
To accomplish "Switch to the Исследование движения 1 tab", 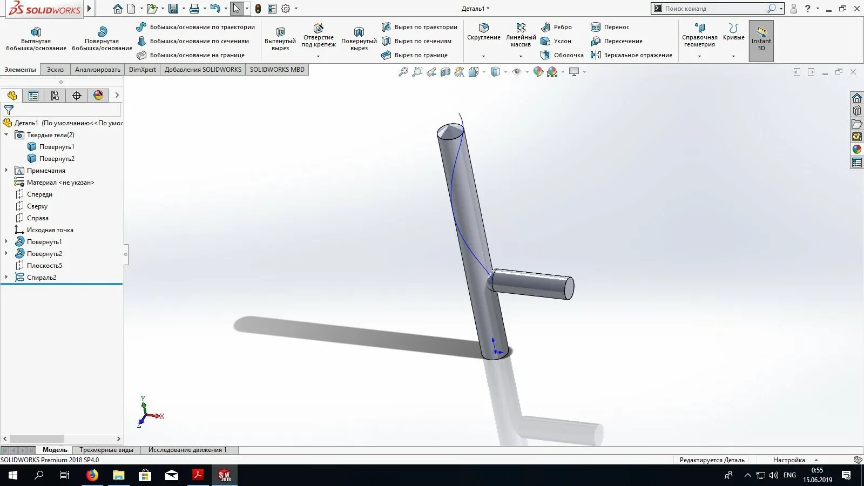I will [x=187, y=449].
